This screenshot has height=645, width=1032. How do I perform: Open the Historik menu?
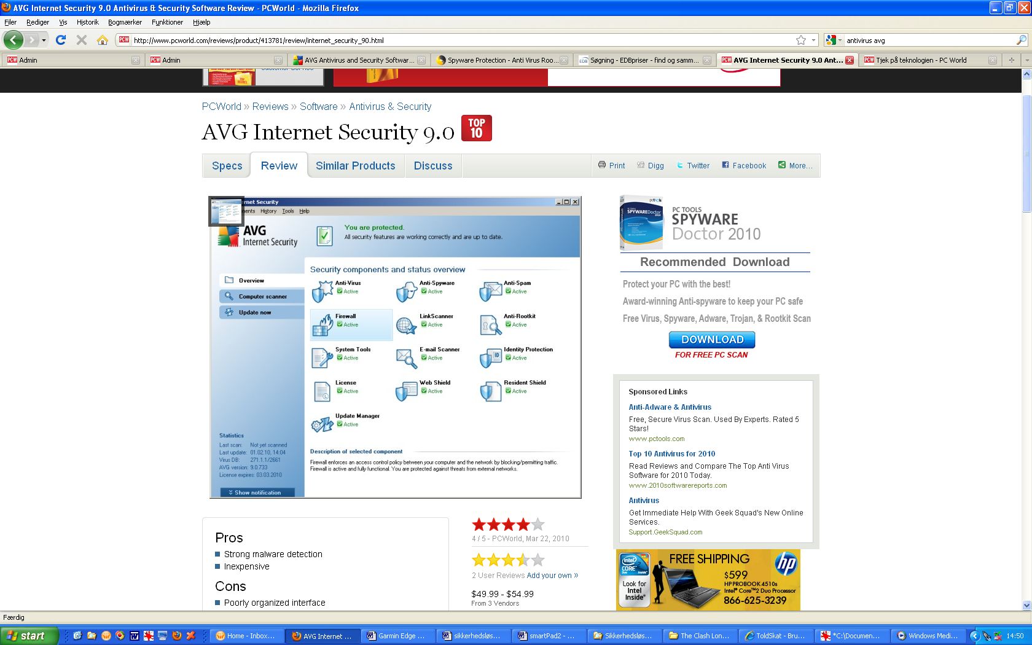click(88, 22)
